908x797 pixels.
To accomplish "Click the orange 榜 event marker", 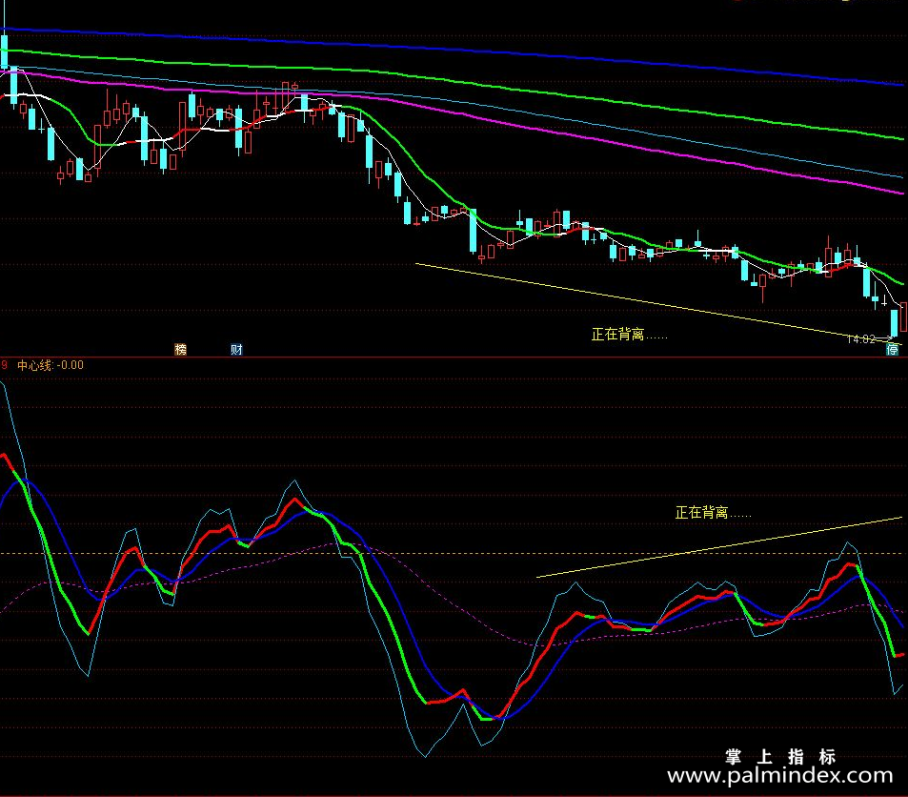I will coord(181,349).
